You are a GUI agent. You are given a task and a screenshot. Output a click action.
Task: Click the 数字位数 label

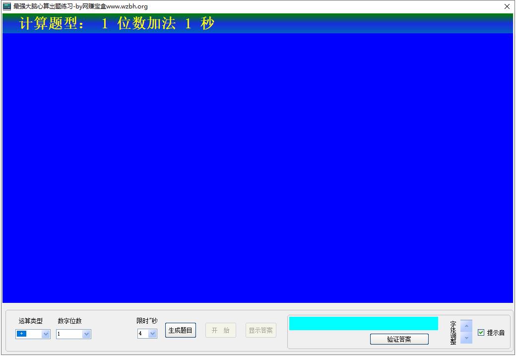70,321
